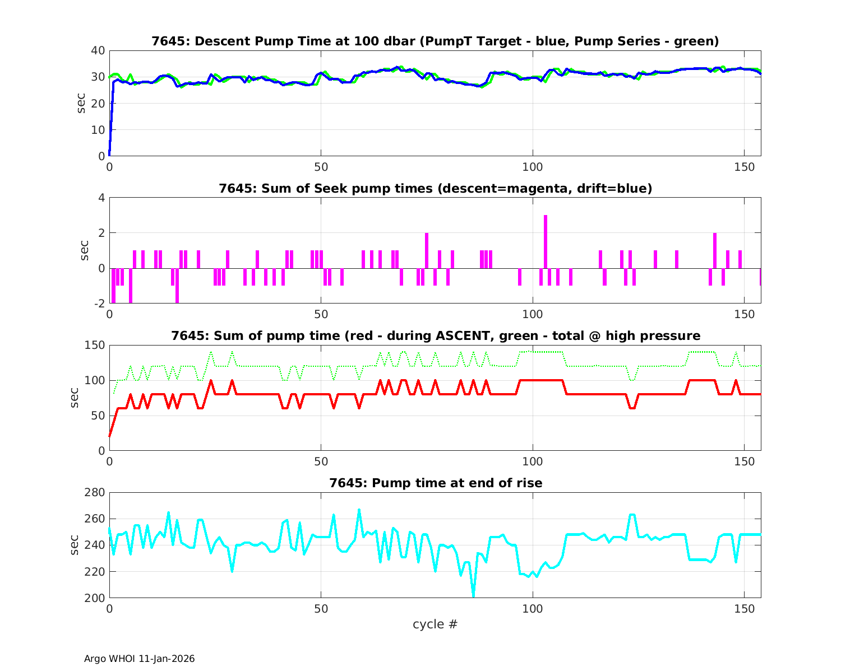
Task: Click the Pump time at end of rise title
Action: 435,483
